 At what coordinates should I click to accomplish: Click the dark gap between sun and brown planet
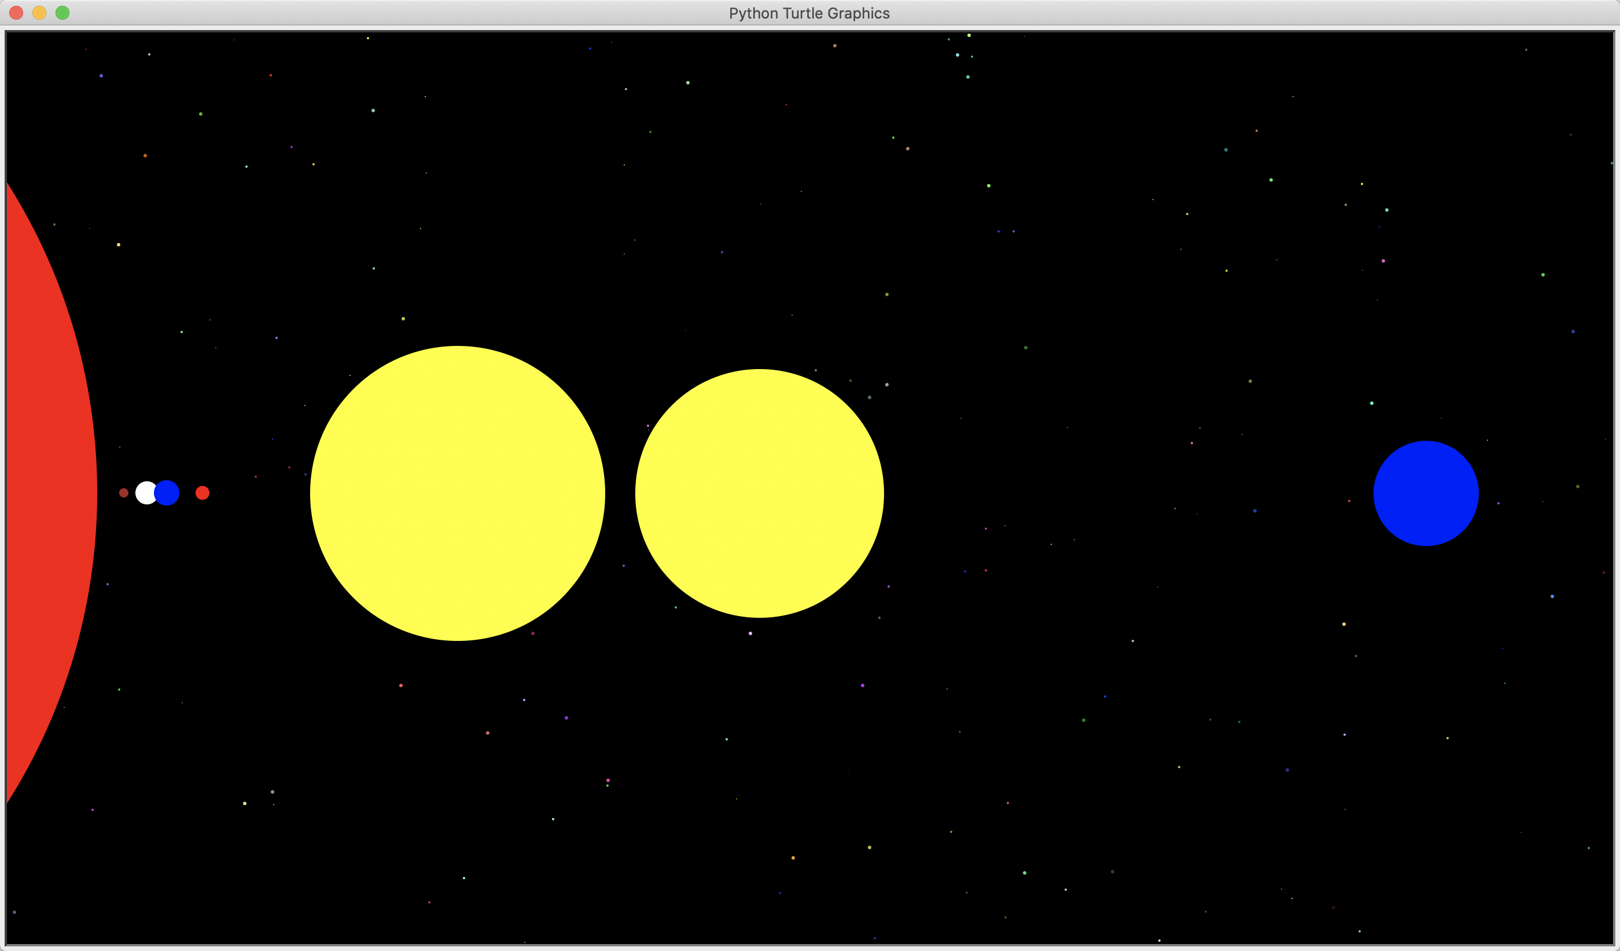click(x=108, y=493)
